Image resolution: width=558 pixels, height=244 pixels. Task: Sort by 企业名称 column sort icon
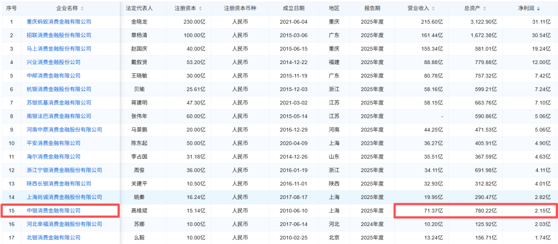83,8
